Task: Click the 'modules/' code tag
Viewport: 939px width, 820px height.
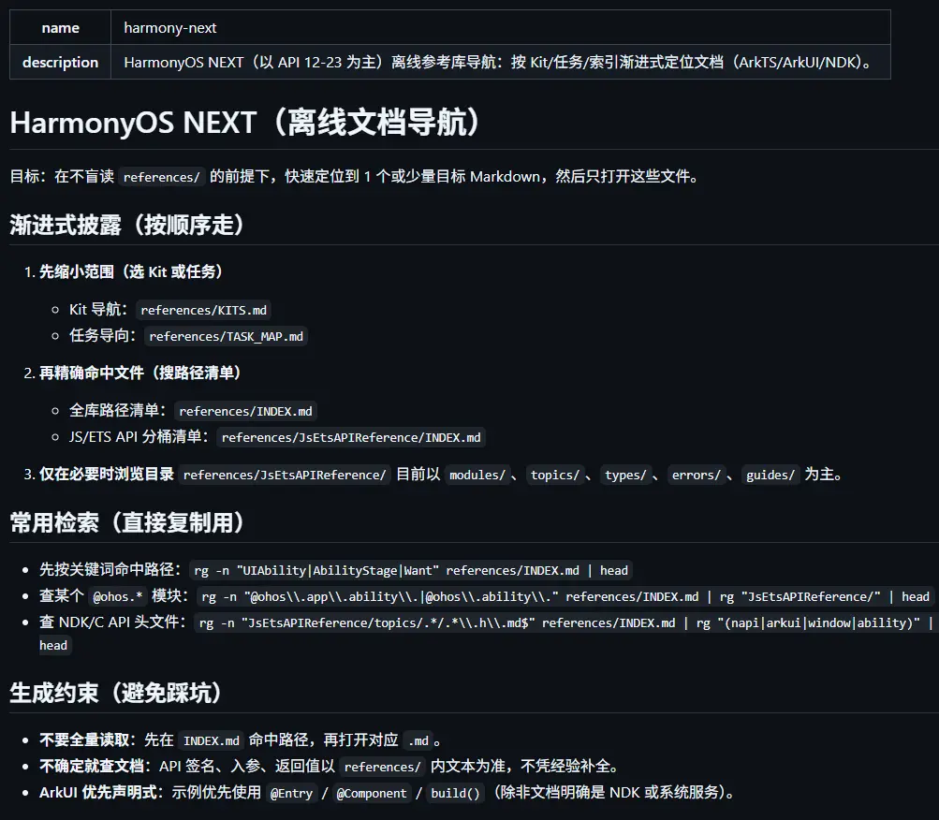Action: click(x=477, y=475)
